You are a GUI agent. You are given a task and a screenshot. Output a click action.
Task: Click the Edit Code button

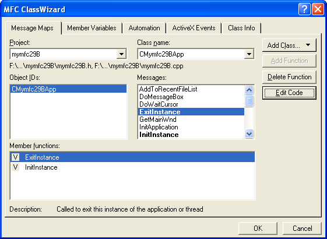click(289, 93)
